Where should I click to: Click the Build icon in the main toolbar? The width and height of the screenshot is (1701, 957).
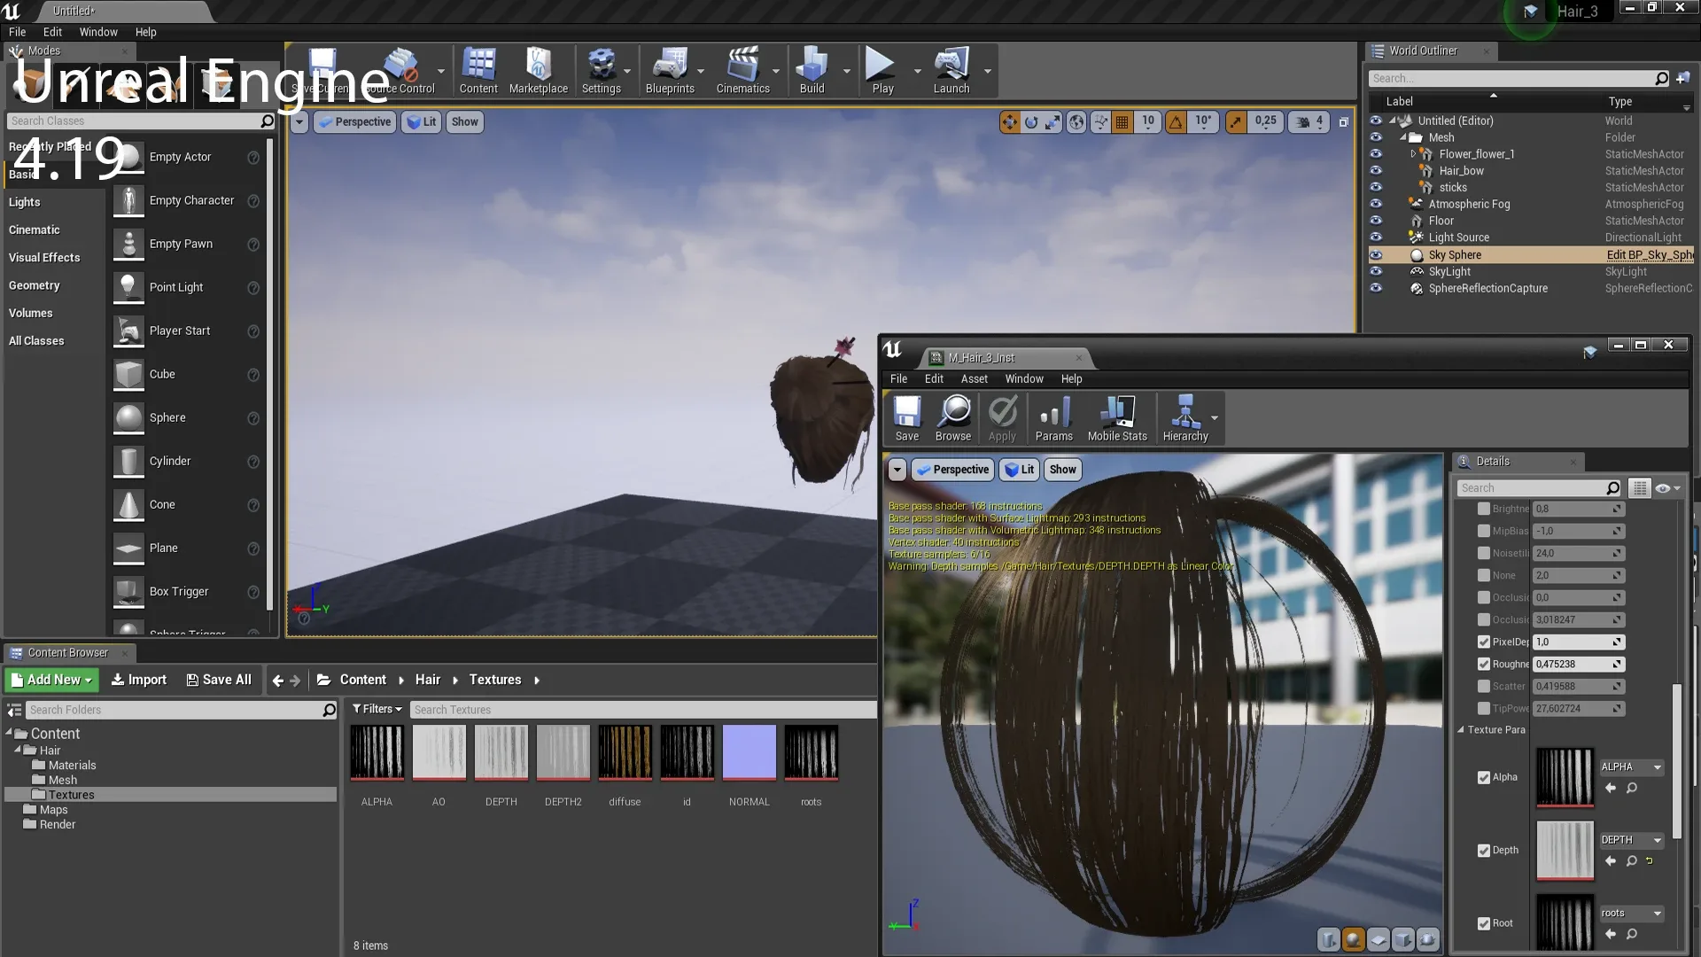[x=812, y=71]
